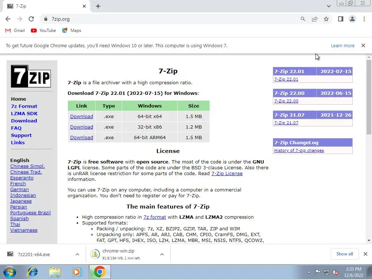This screenshot has height=279, width=372.
Task: Open the LZMA SDK sidebar link
Action: point(24,114)
